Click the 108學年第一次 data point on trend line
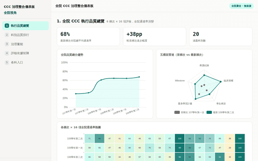258x161 pixels. [x=101, y=80]
